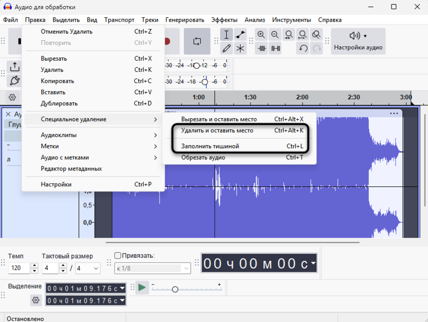Open the Эффекты menu
This screenshot has height=322, width=428.
224,20
